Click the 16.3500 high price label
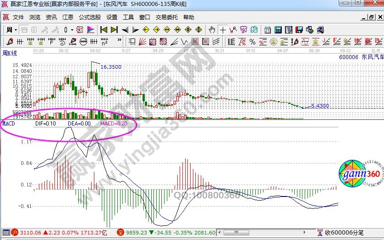The height and width of the screenshot is (240, 384). pyautogui.click(x=111, y=67)
